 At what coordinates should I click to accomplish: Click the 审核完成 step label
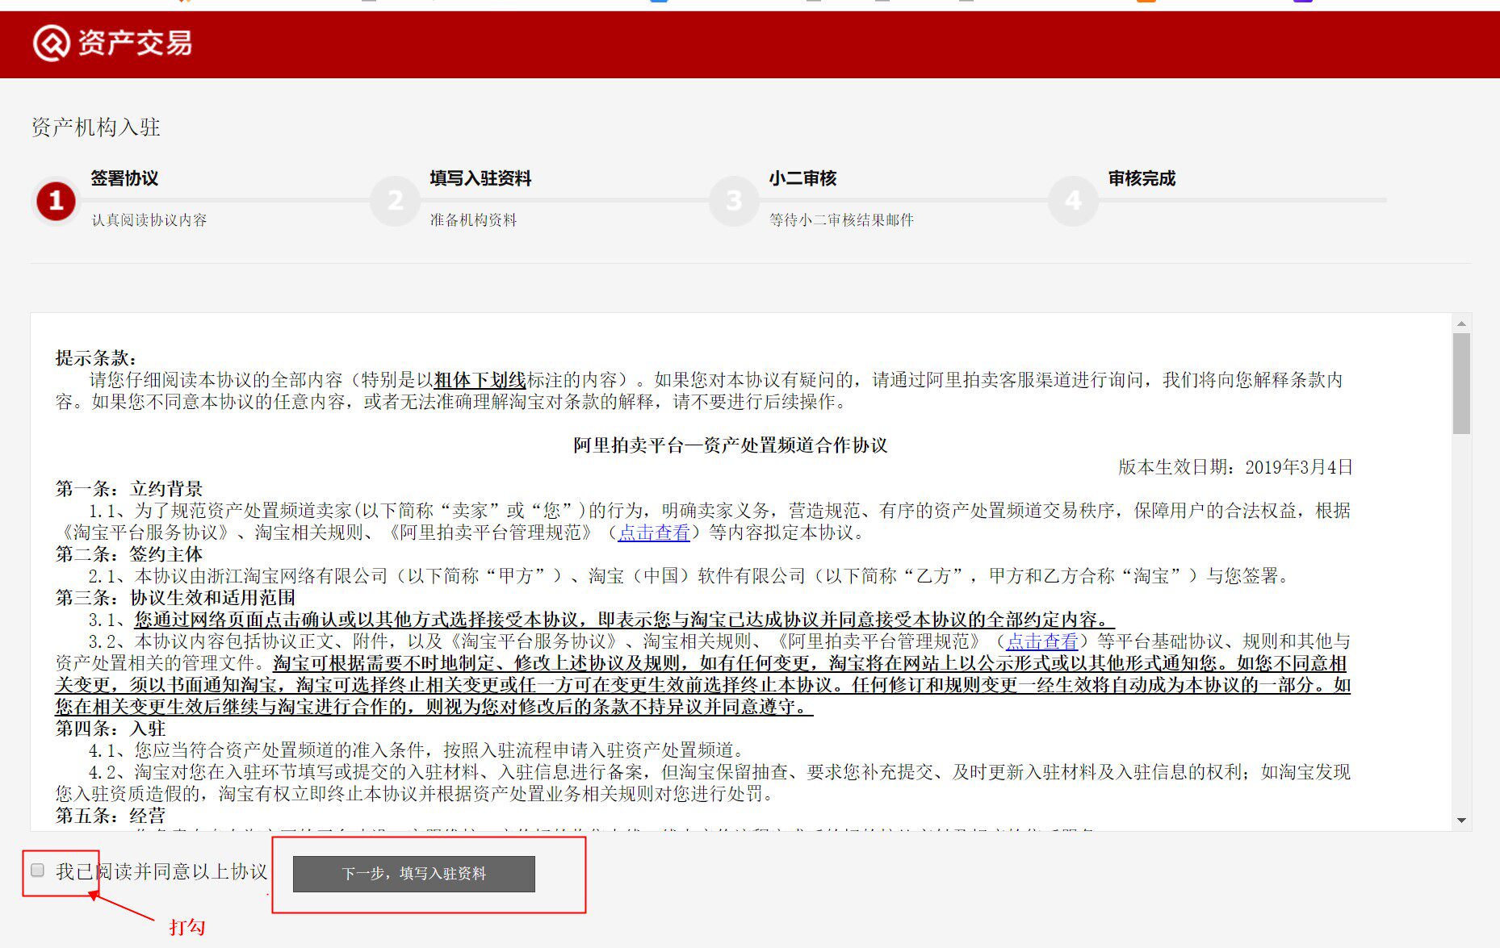coord(1142,178)
